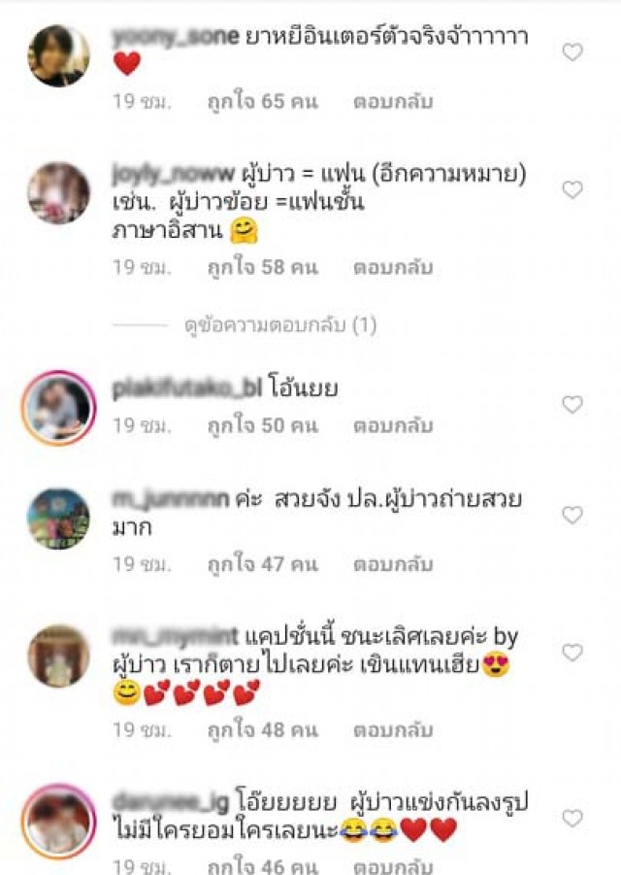The image size is (621, 875).
Task: Expand hidden replies ดูข้อความตอบกลับ (1)
Action: pyautogui.click(x=280, y=324)
